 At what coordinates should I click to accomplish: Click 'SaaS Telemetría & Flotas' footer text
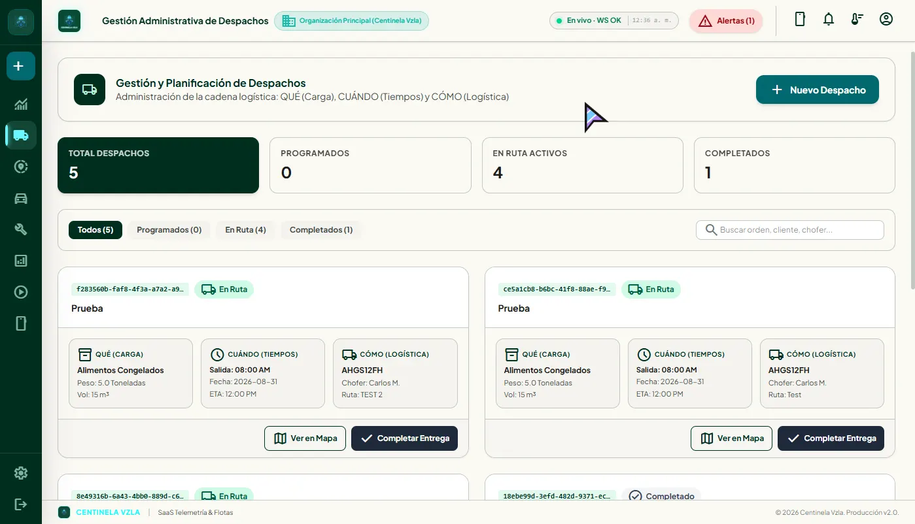196,512
